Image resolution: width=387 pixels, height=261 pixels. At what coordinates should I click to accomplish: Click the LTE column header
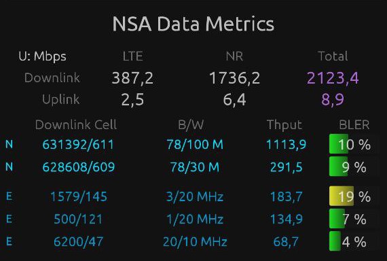click(133, 56)
